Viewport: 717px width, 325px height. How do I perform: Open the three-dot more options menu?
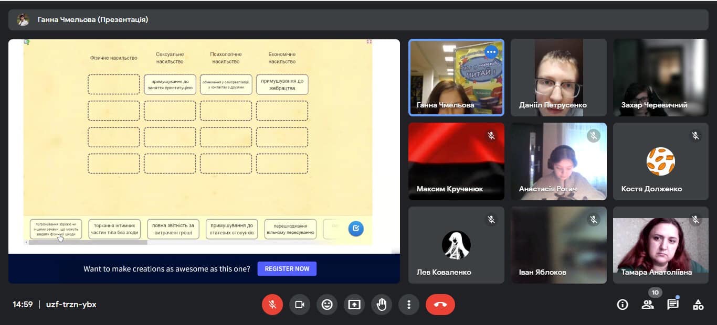point(409,305)
